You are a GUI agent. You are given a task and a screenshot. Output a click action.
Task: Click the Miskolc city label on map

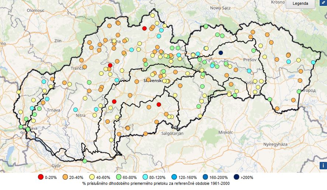click(226, 132)
